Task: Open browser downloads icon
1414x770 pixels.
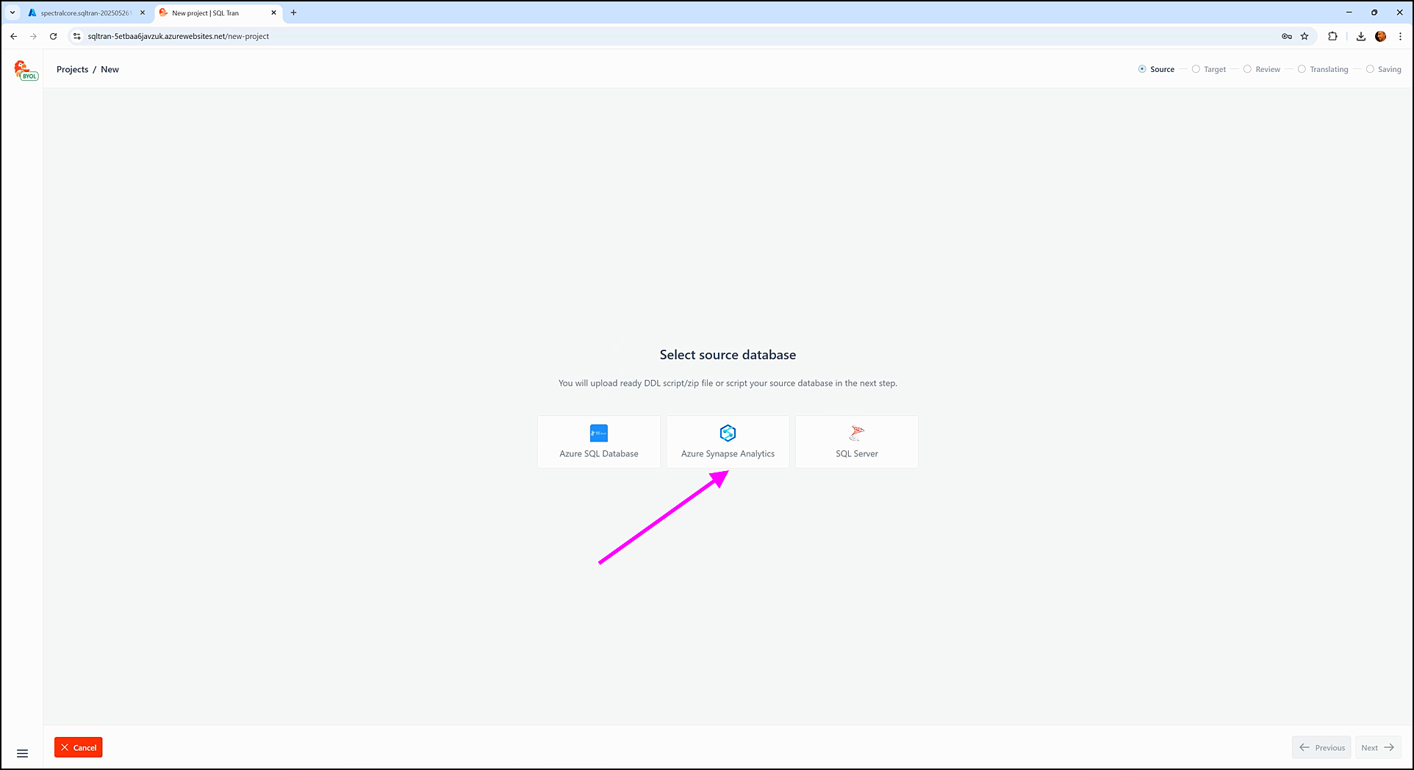Action: (x=1361, y=36)
